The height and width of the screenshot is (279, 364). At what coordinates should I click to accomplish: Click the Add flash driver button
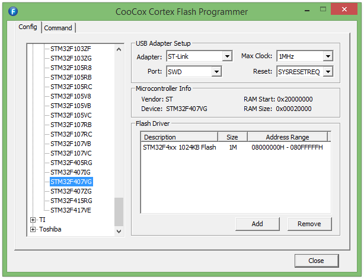point(257,224)
